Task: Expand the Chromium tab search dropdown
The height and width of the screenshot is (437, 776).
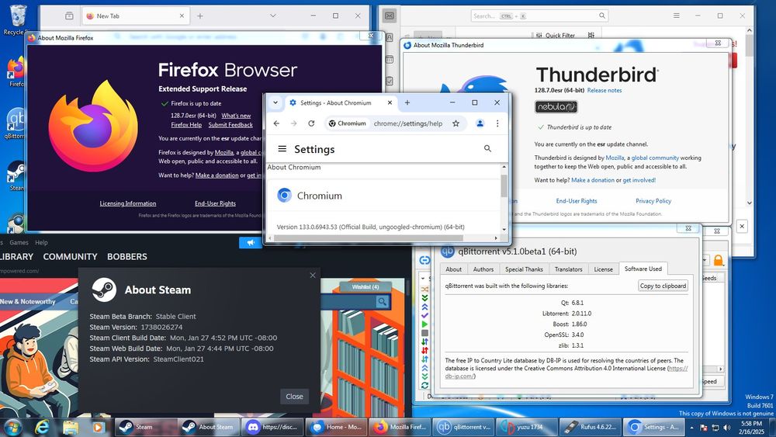Action: pos(275,102)
